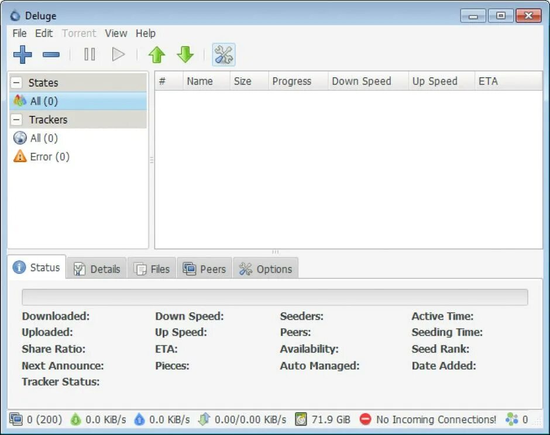Switch to the Options tab
This screenshot has height=435, width=550.
[266, 269]
